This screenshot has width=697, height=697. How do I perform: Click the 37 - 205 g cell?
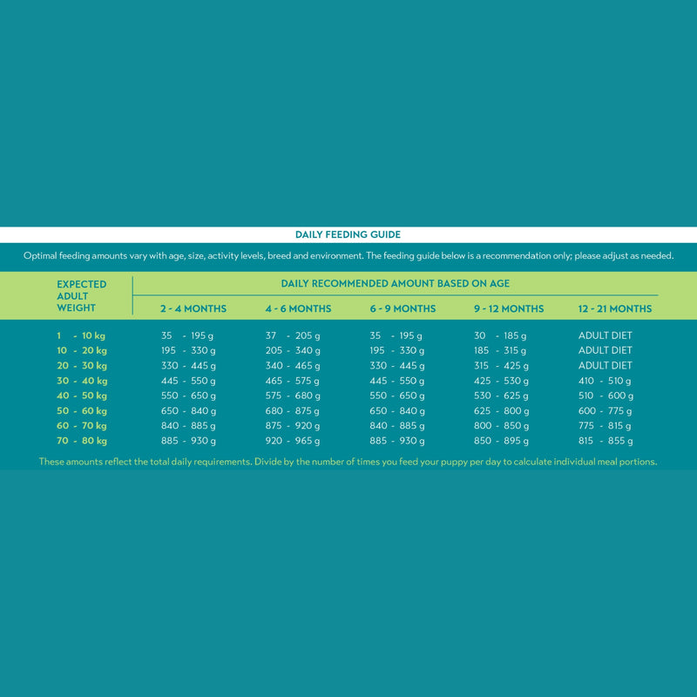(x=293, y=335)
